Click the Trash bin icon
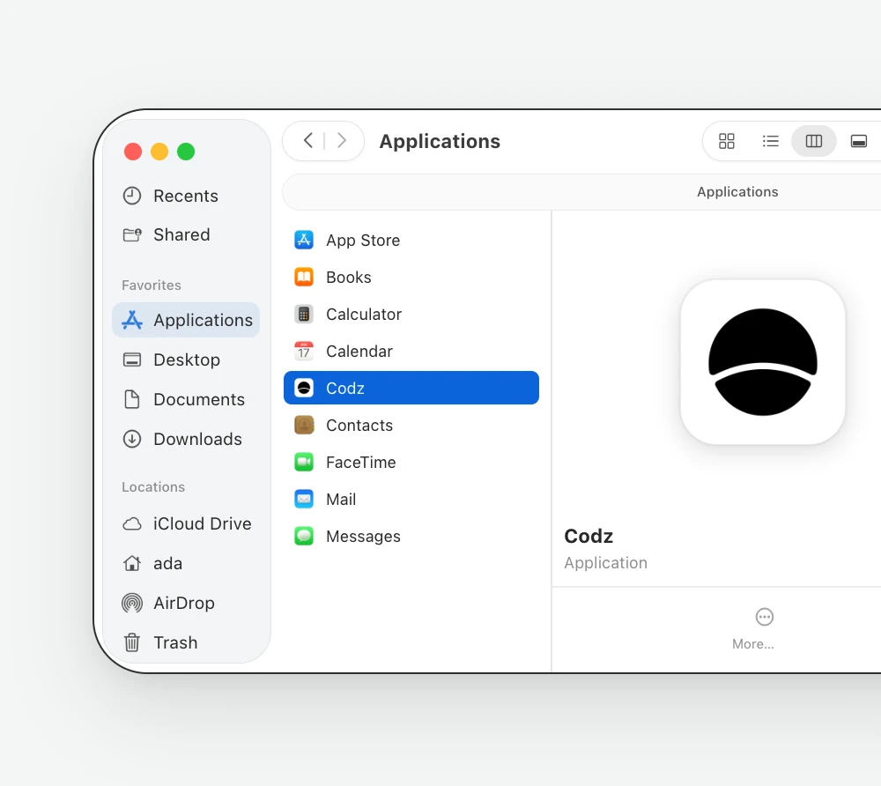881x786 pixels. [132, 642]
